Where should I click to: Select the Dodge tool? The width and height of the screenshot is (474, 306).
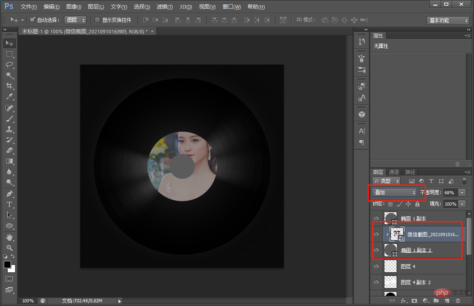tap(9, 182)
